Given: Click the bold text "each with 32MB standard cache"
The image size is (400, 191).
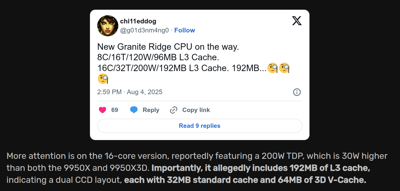Looking at the screenshot, I should pos(191,180).
